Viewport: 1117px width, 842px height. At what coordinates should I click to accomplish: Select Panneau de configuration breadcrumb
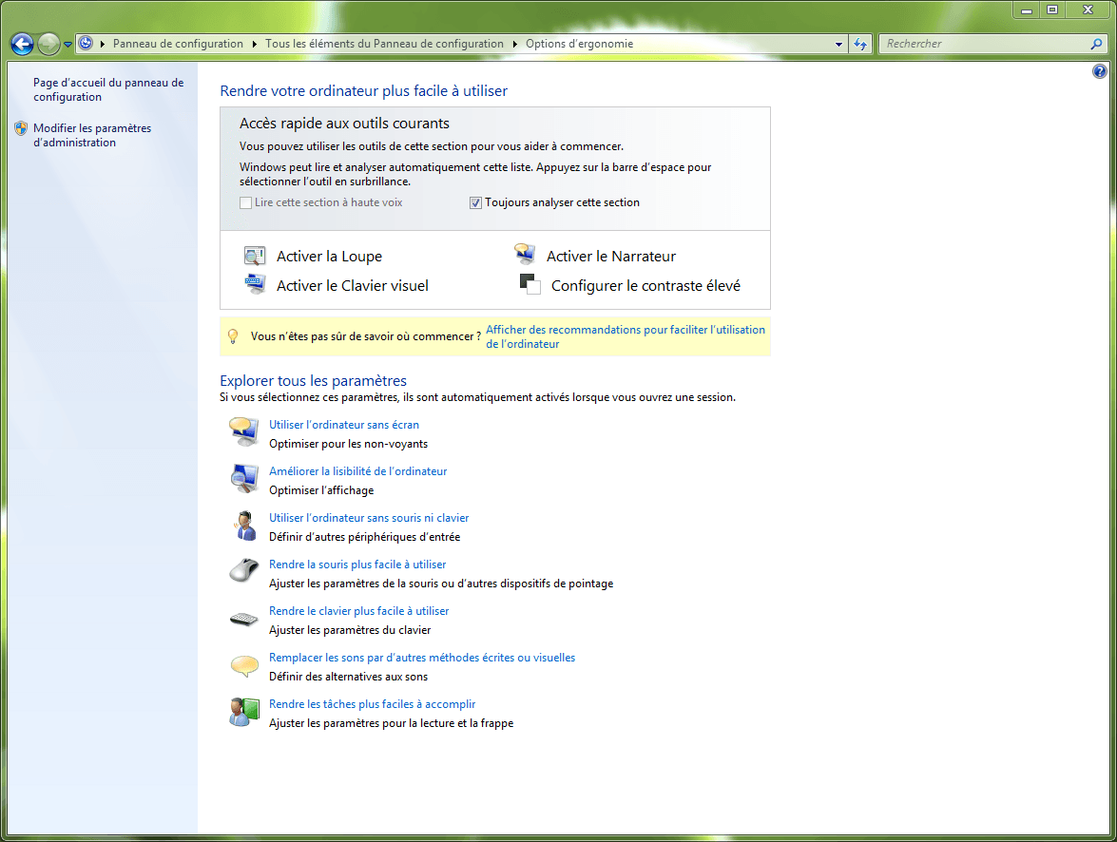[x=178, y=44]
